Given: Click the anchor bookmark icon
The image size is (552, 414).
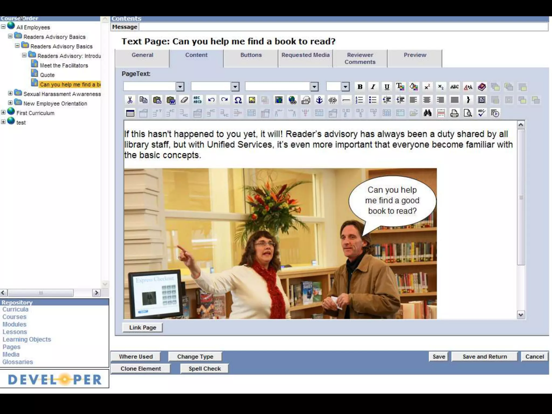Looking at the screenshot, I should point(319,100).
